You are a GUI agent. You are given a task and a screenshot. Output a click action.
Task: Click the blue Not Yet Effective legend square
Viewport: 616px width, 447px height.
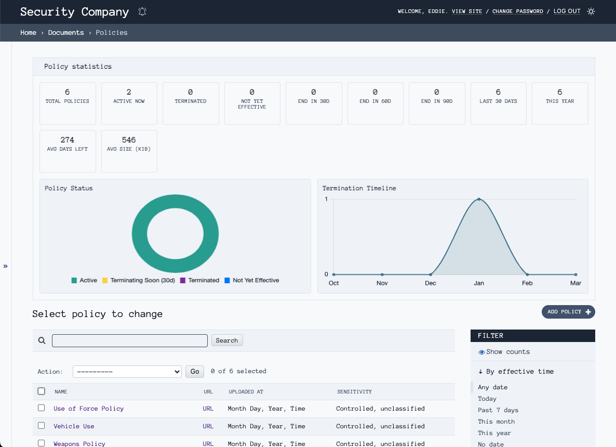[227, 281]
